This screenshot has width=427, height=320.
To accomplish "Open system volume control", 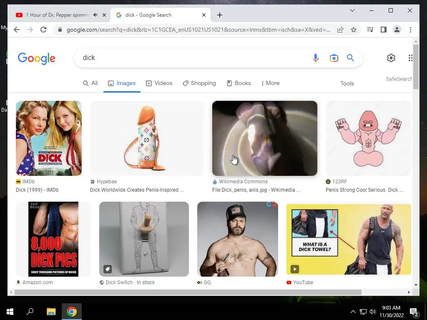I will click(x=373, y=312).
